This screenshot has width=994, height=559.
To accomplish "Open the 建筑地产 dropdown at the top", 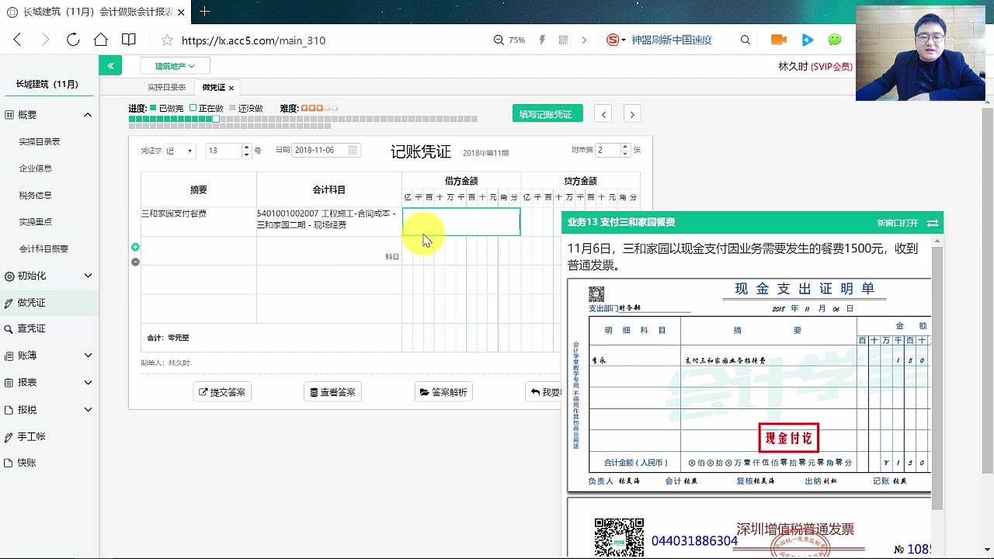I will (x=174, y=65).
